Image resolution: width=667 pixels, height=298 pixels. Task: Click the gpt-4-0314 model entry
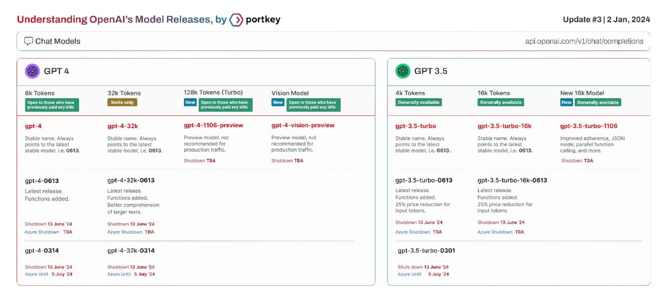click(42, 250)
